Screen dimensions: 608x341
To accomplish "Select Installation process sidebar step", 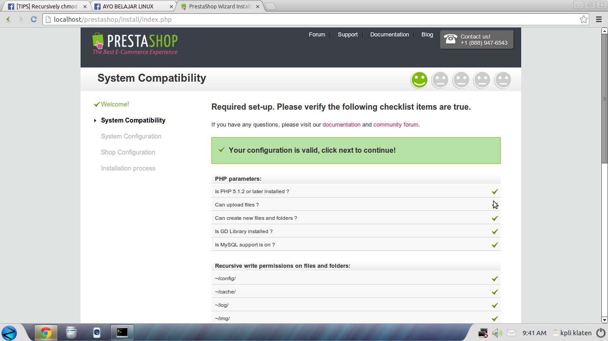I will (128, 168).
